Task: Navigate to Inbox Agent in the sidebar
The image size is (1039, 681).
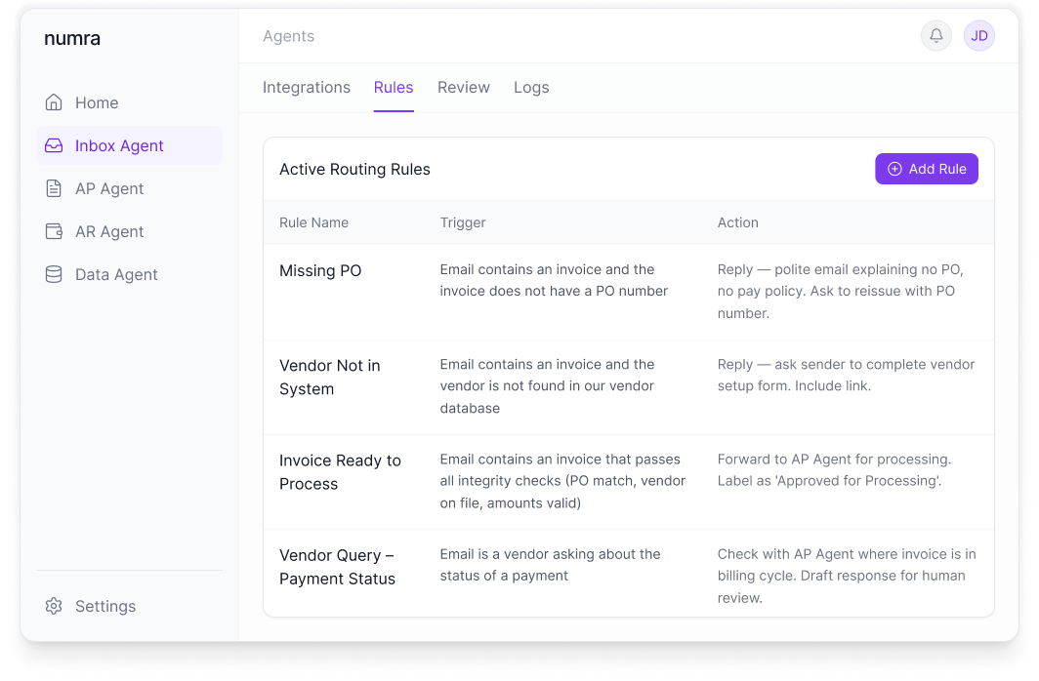Action: click(x=119, y=144)
